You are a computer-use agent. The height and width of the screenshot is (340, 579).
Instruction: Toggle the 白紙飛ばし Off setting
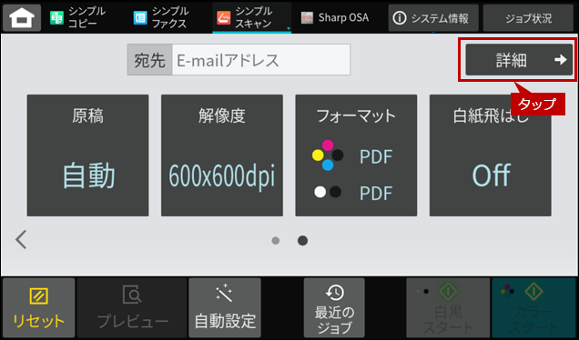(491, 155)
